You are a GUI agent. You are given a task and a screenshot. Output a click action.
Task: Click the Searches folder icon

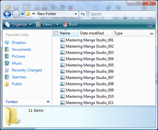[7, 77]
